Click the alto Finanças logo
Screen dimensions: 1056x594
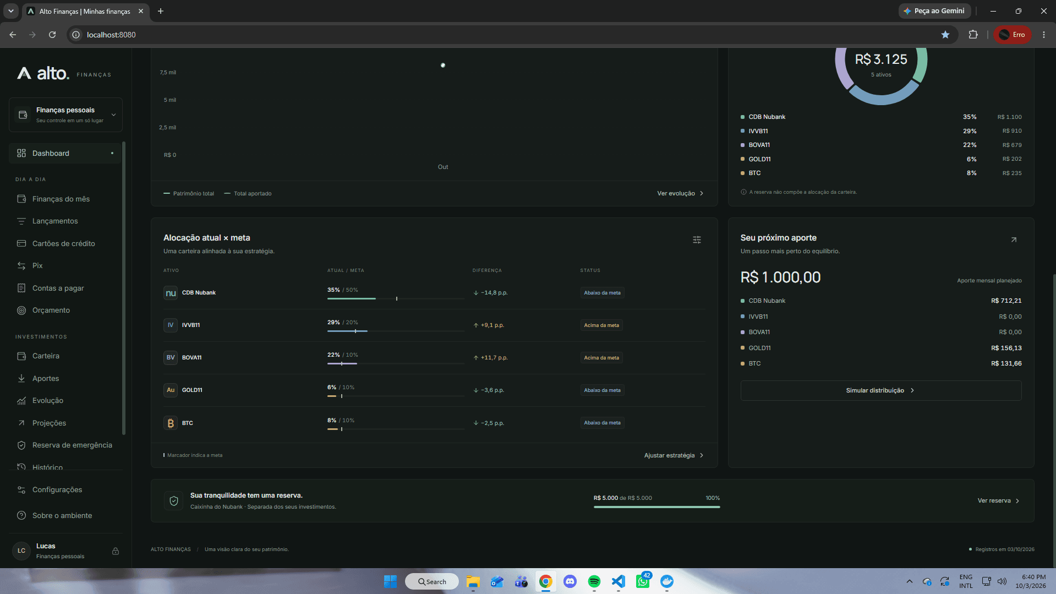pos(64,73)
